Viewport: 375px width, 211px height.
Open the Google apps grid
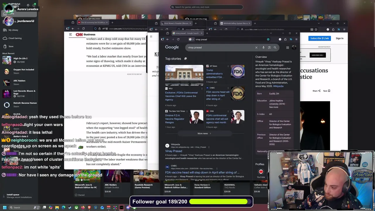pos(288,47)
